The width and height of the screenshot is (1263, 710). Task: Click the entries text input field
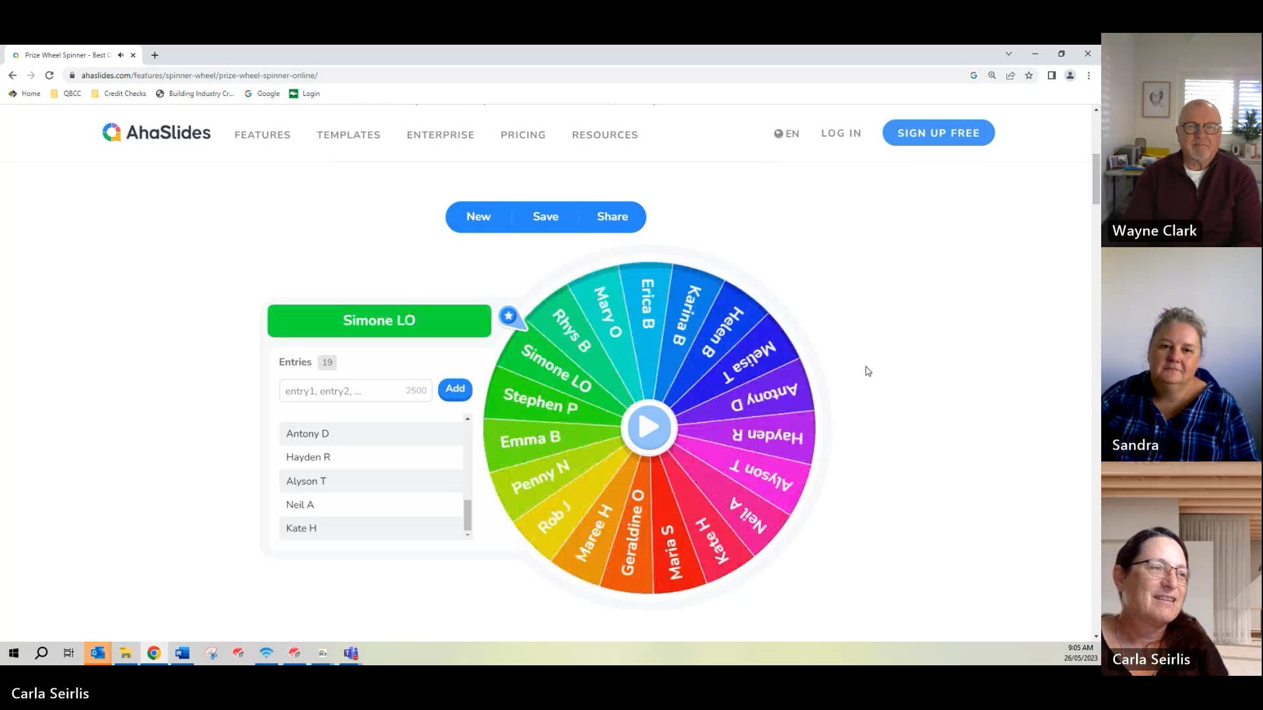[343, 390]
